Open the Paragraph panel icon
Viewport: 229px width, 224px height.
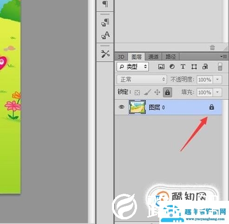pos(105,4)
